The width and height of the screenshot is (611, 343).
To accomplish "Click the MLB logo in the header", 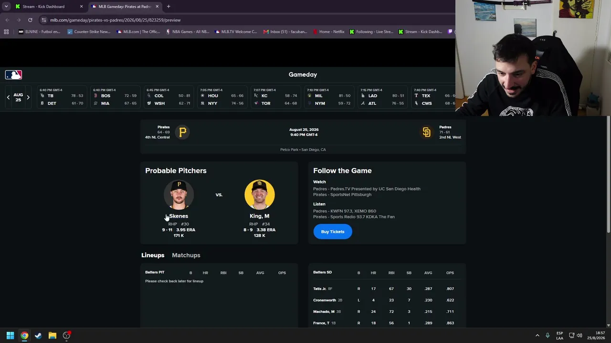I will (13, 75).
